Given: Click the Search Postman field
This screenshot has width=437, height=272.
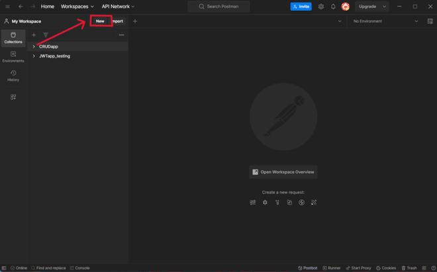Looking at the screenshot, I should point(218,7).
